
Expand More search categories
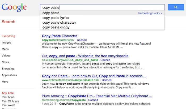(5, 82)
